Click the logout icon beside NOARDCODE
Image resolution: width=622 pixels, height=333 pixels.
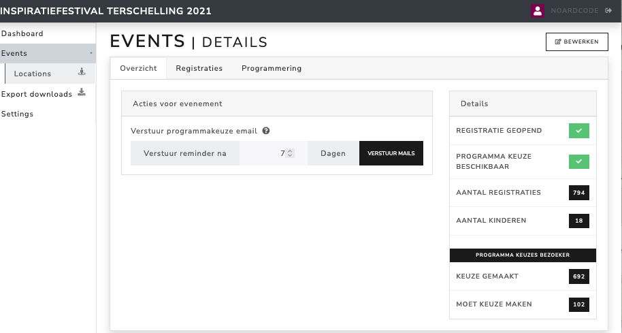click(x=608, y=11)
